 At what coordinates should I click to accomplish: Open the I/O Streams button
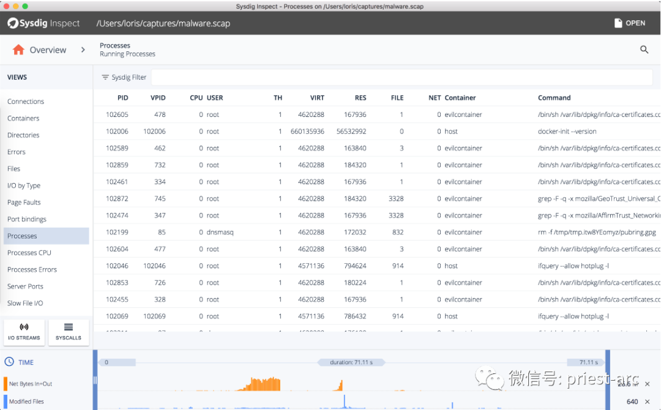(24, 332)
